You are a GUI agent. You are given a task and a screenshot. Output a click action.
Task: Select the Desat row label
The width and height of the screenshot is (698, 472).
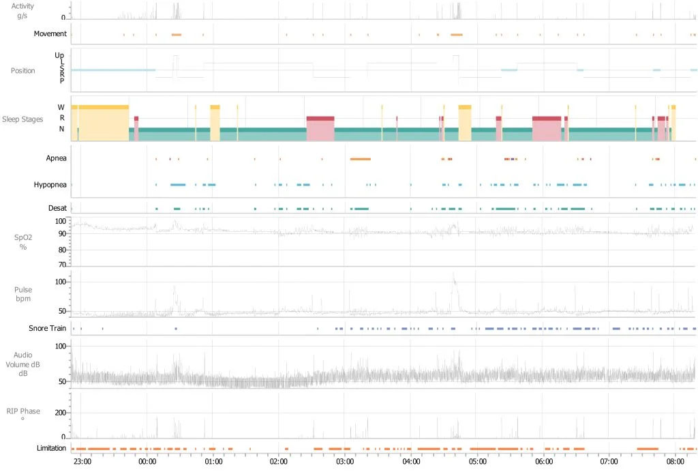tap(58, 208)
